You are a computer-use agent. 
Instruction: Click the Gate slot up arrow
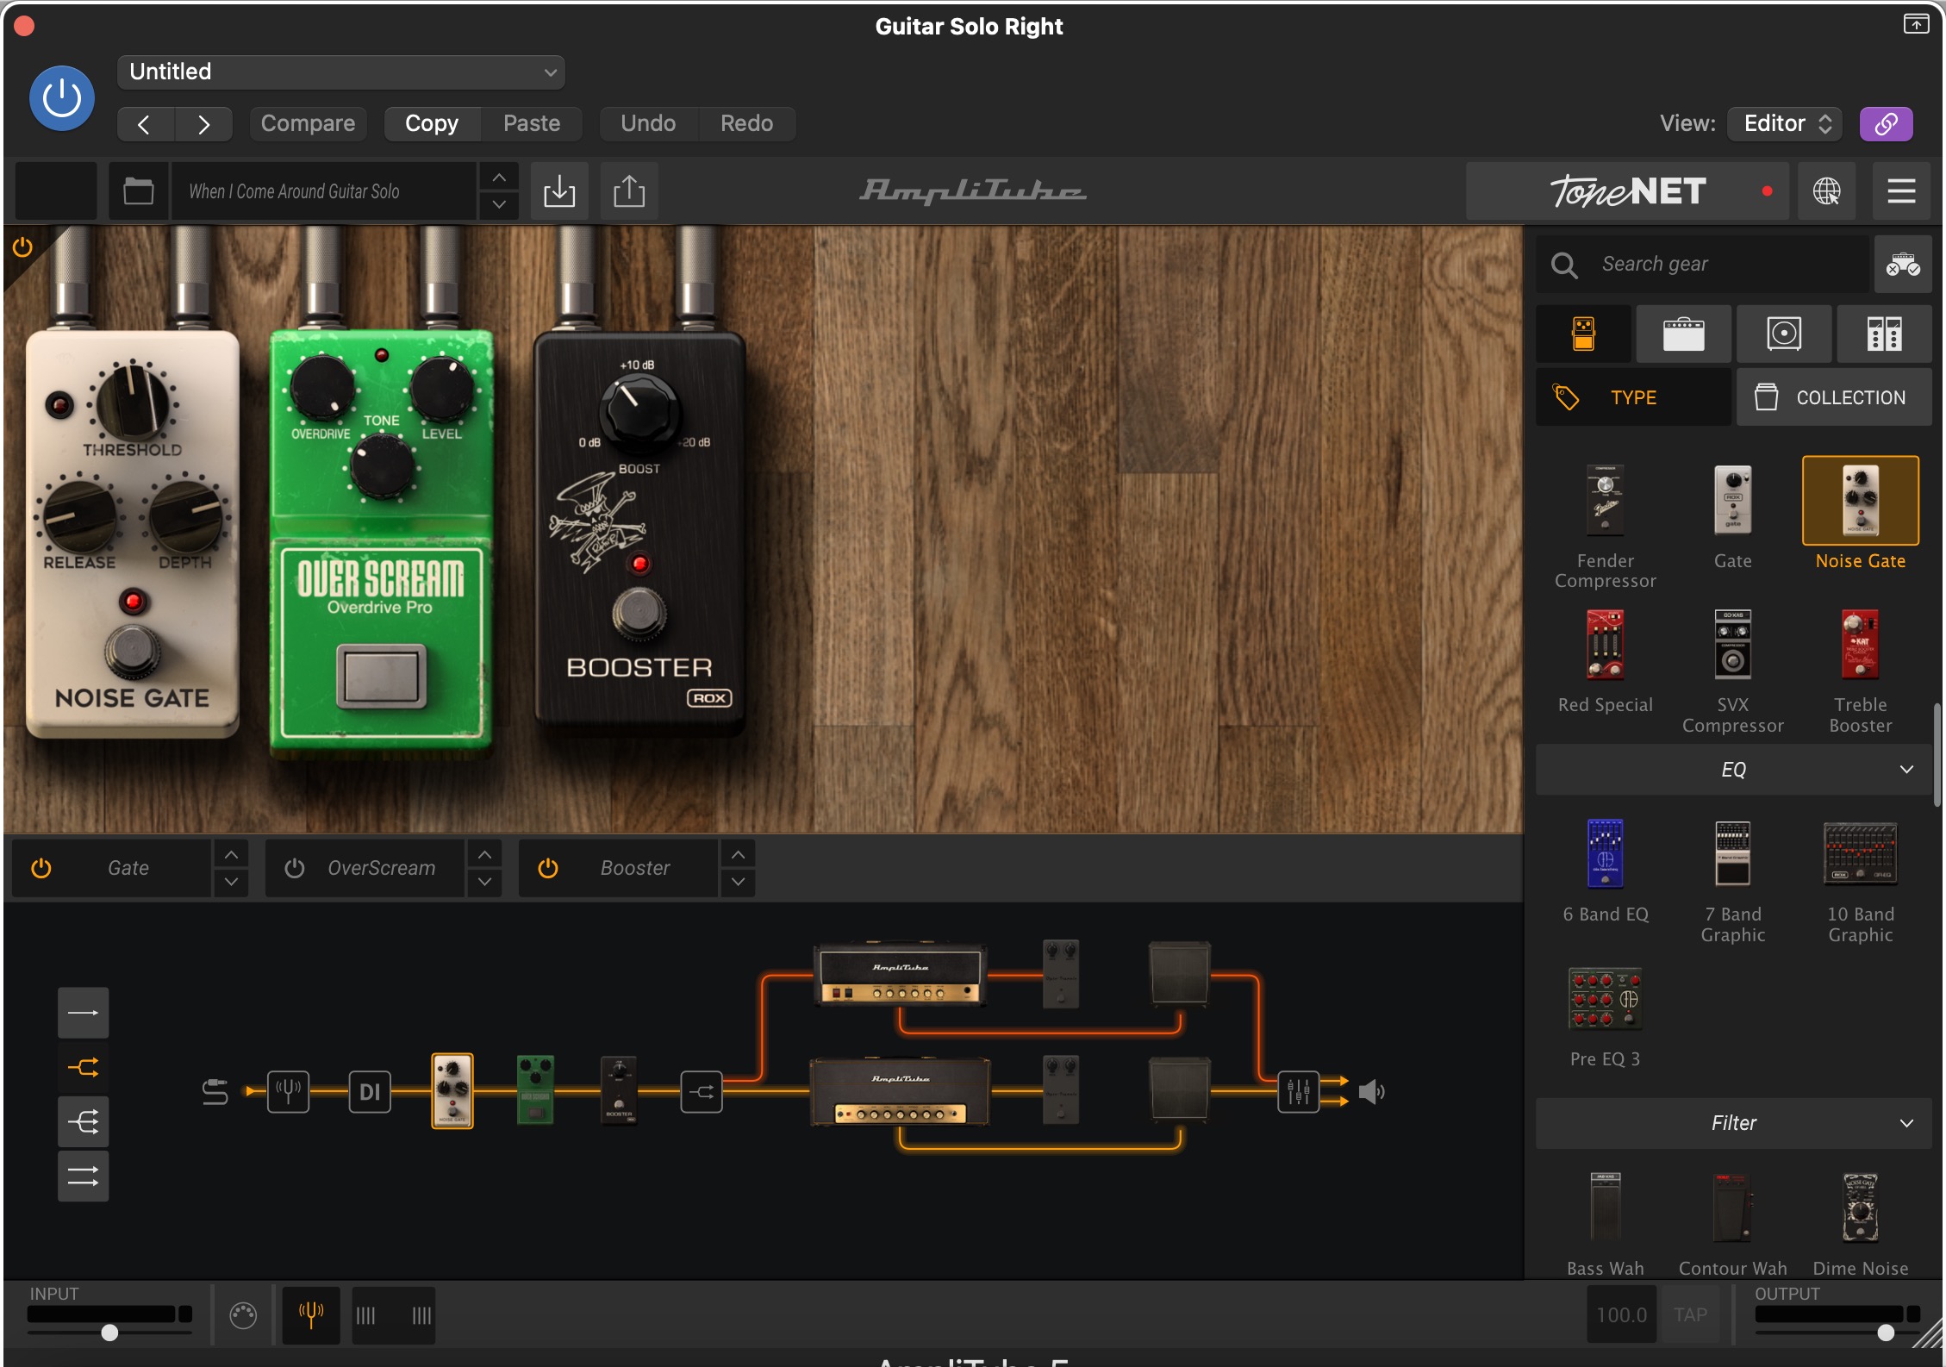(x=231, y=855)
